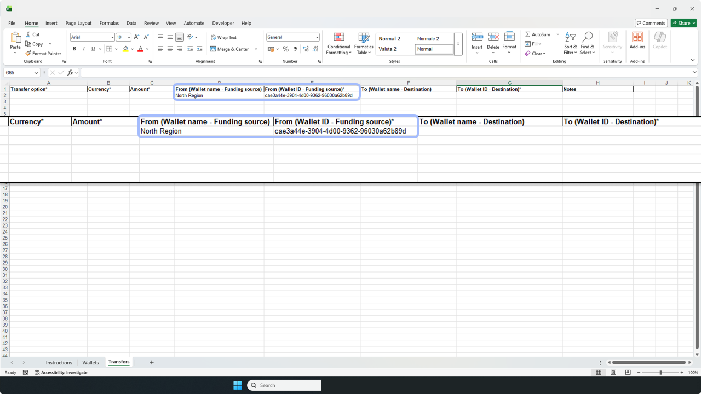
Task: Click the Windows Start button
Action: [x=238, y=385]
